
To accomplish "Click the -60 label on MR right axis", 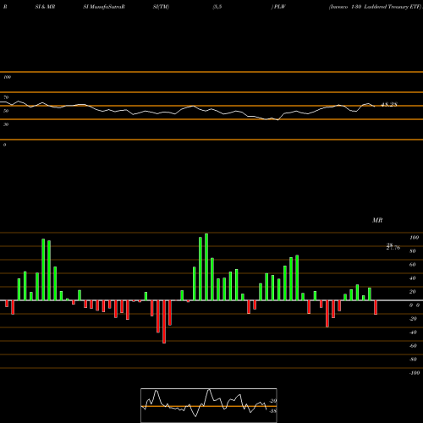I will pos(413,346).
